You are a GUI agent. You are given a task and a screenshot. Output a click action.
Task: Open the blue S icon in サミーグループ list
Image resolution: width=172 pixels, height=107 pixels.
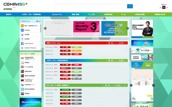click(x=22, y=89)
